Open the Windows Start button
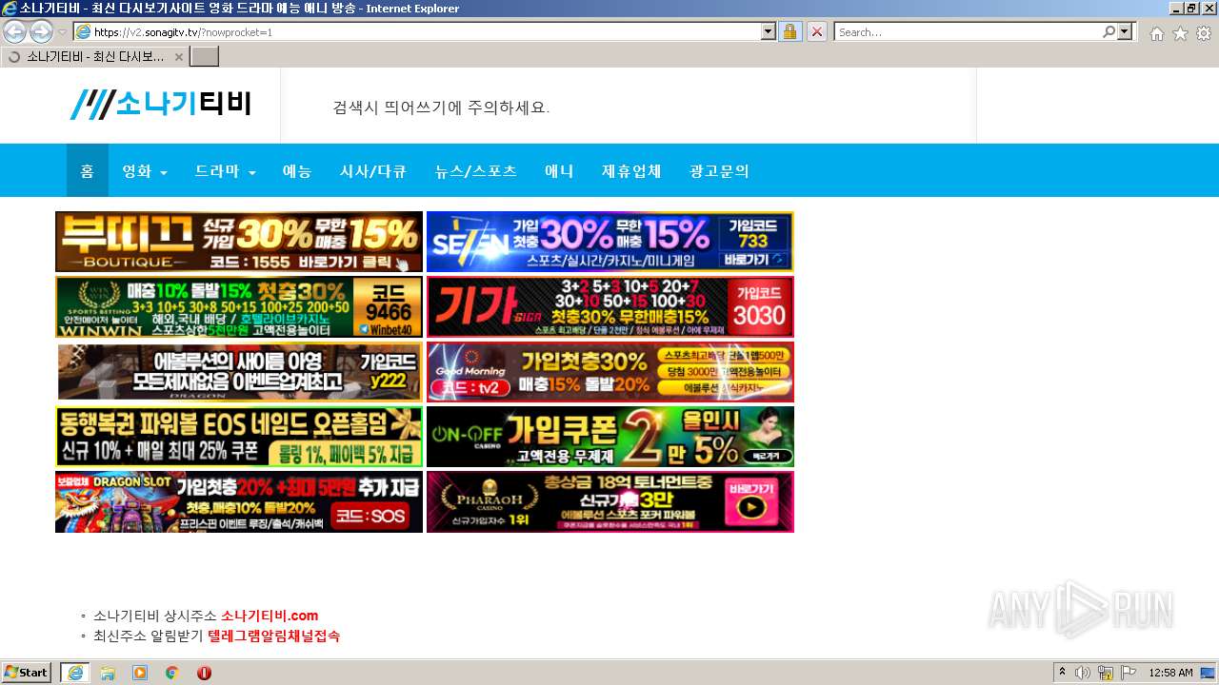This screenshot has width=1219, height=685. [26, 673]
